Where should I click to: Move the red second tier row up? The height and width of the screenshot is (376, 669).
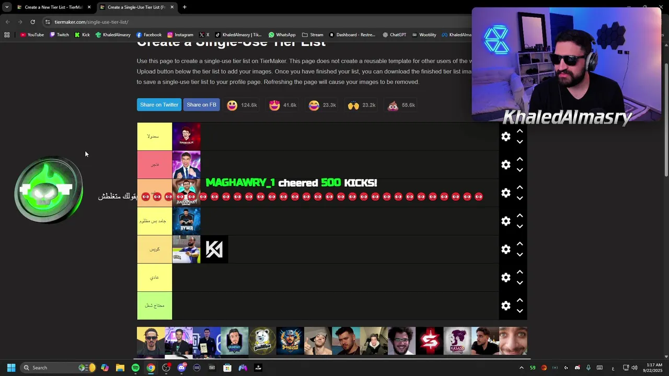[520, 159]
